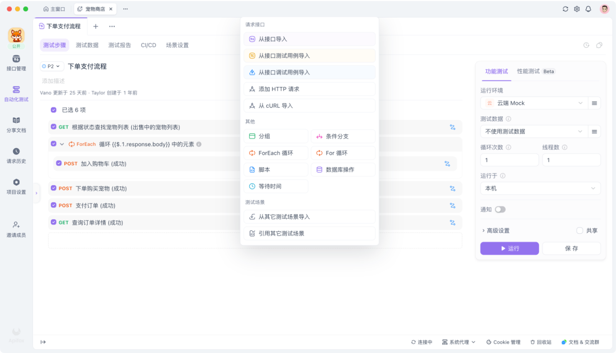Choose ForEach 循环 in the menu
Image resolution: width=616 pixels, height=353 pixels.
(276, 153)
